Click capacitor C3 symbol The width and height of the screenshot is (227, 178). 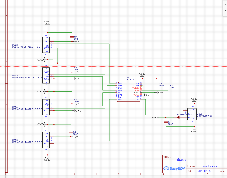[157, 83]
